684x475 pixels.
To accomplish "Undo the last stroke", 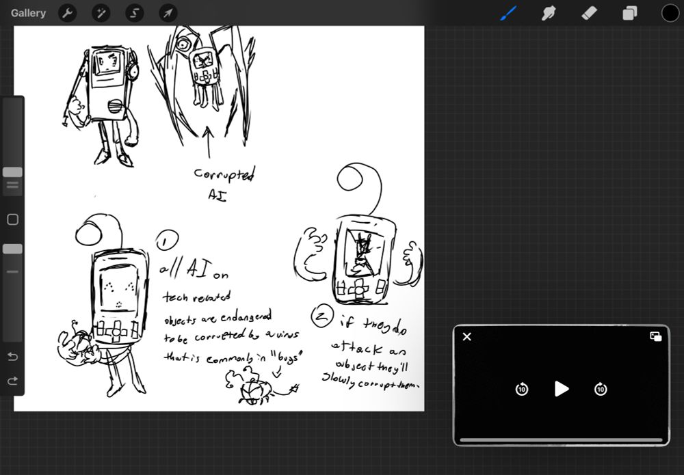I will (x=12, y=357).
